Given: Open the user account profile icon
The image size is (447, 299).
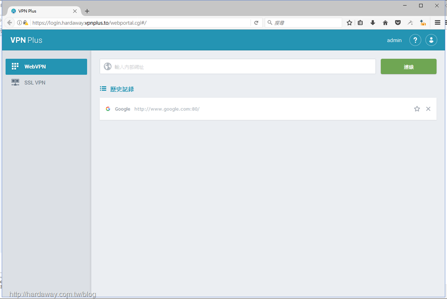Looking at the screenshot, I should (x=431, y=40).
